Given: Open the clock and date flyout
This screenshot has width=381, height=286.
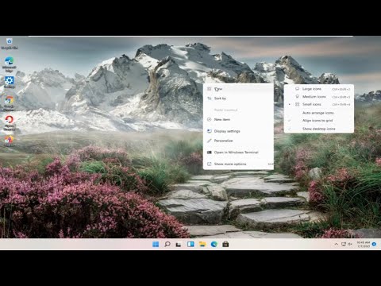Looking at the screenshot, I should click(364, 244).
